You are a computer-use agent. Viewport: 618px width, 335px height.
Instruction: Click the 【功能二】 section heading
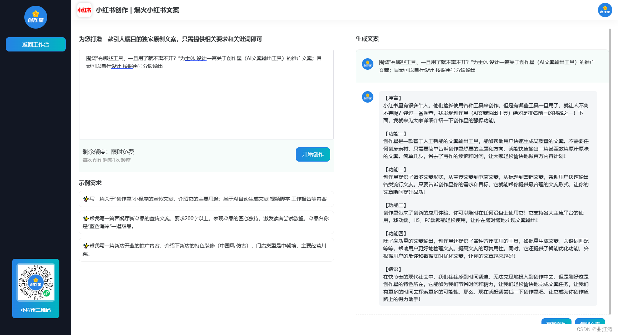pos(396,169)
